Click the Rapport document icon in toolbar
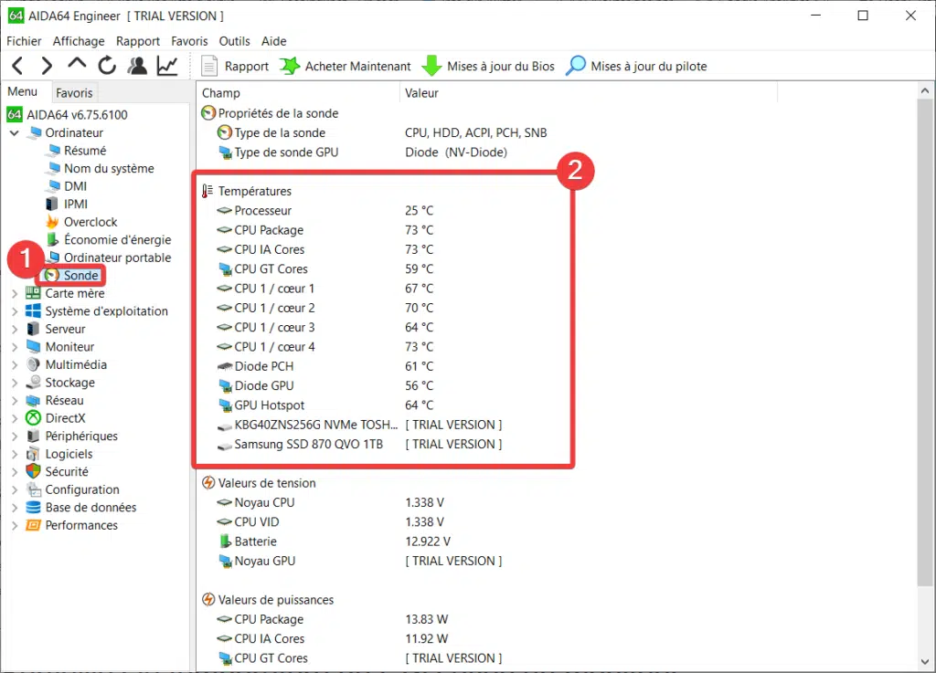 (209, 66)
